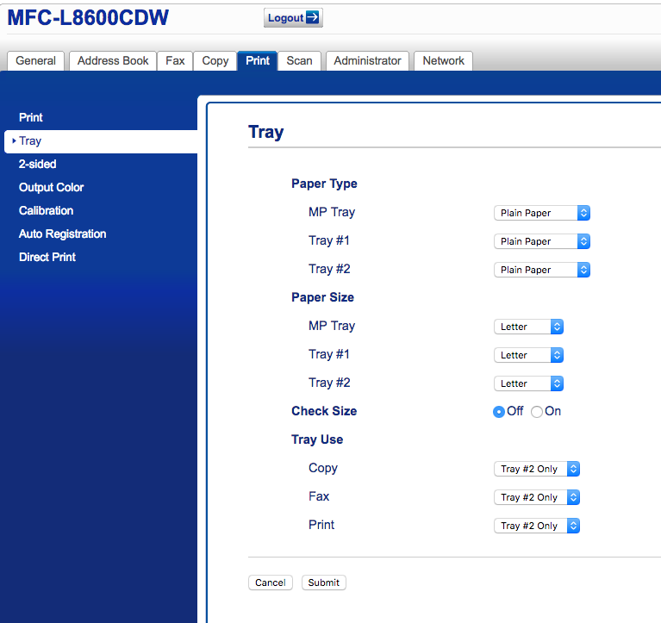The image size is (661, 623).
Task: Open Print tray use dropdown
Action: click(x=537, y=526)
